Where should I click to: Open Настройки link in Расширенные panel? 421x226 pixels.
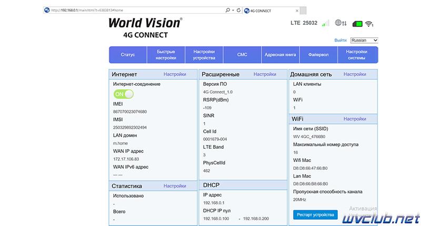click(x=265, y=74)
